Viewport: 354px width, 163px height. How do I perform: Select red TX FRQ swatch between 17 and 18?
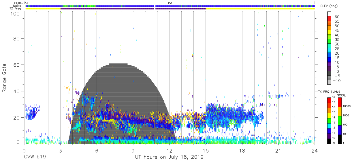coord(329,100)
